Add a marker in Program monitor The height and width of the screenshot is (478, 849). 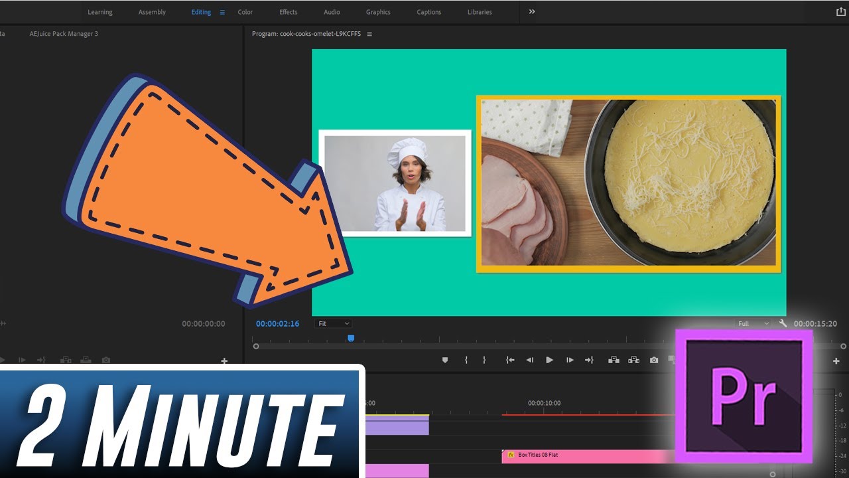click(x=445, y=360)
